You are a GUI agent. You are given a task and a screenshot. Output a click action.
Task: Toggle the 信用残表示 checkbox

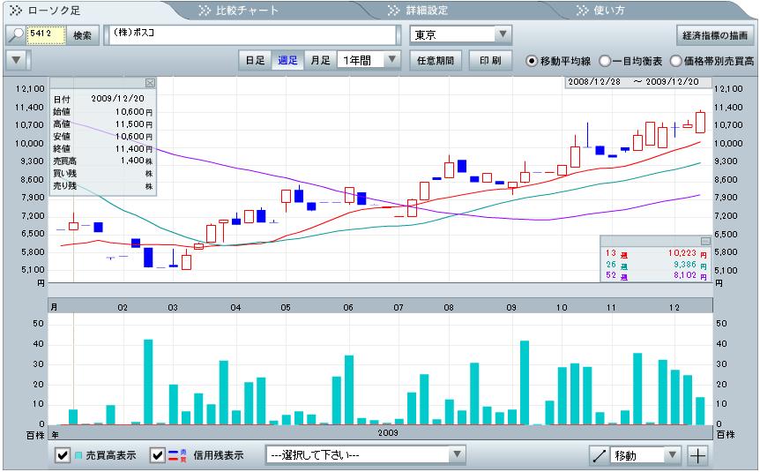coord(157,455)
